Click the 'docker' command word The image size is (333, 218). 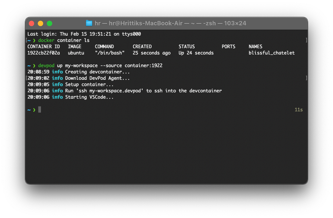coord(46,40)
